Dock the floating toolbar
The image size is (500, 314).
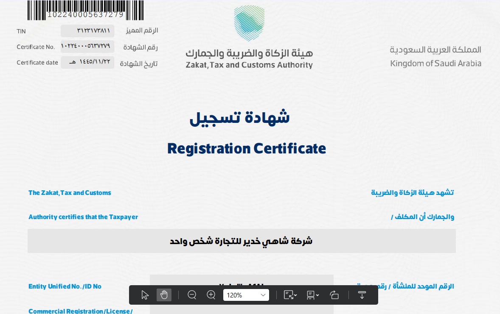362,295
